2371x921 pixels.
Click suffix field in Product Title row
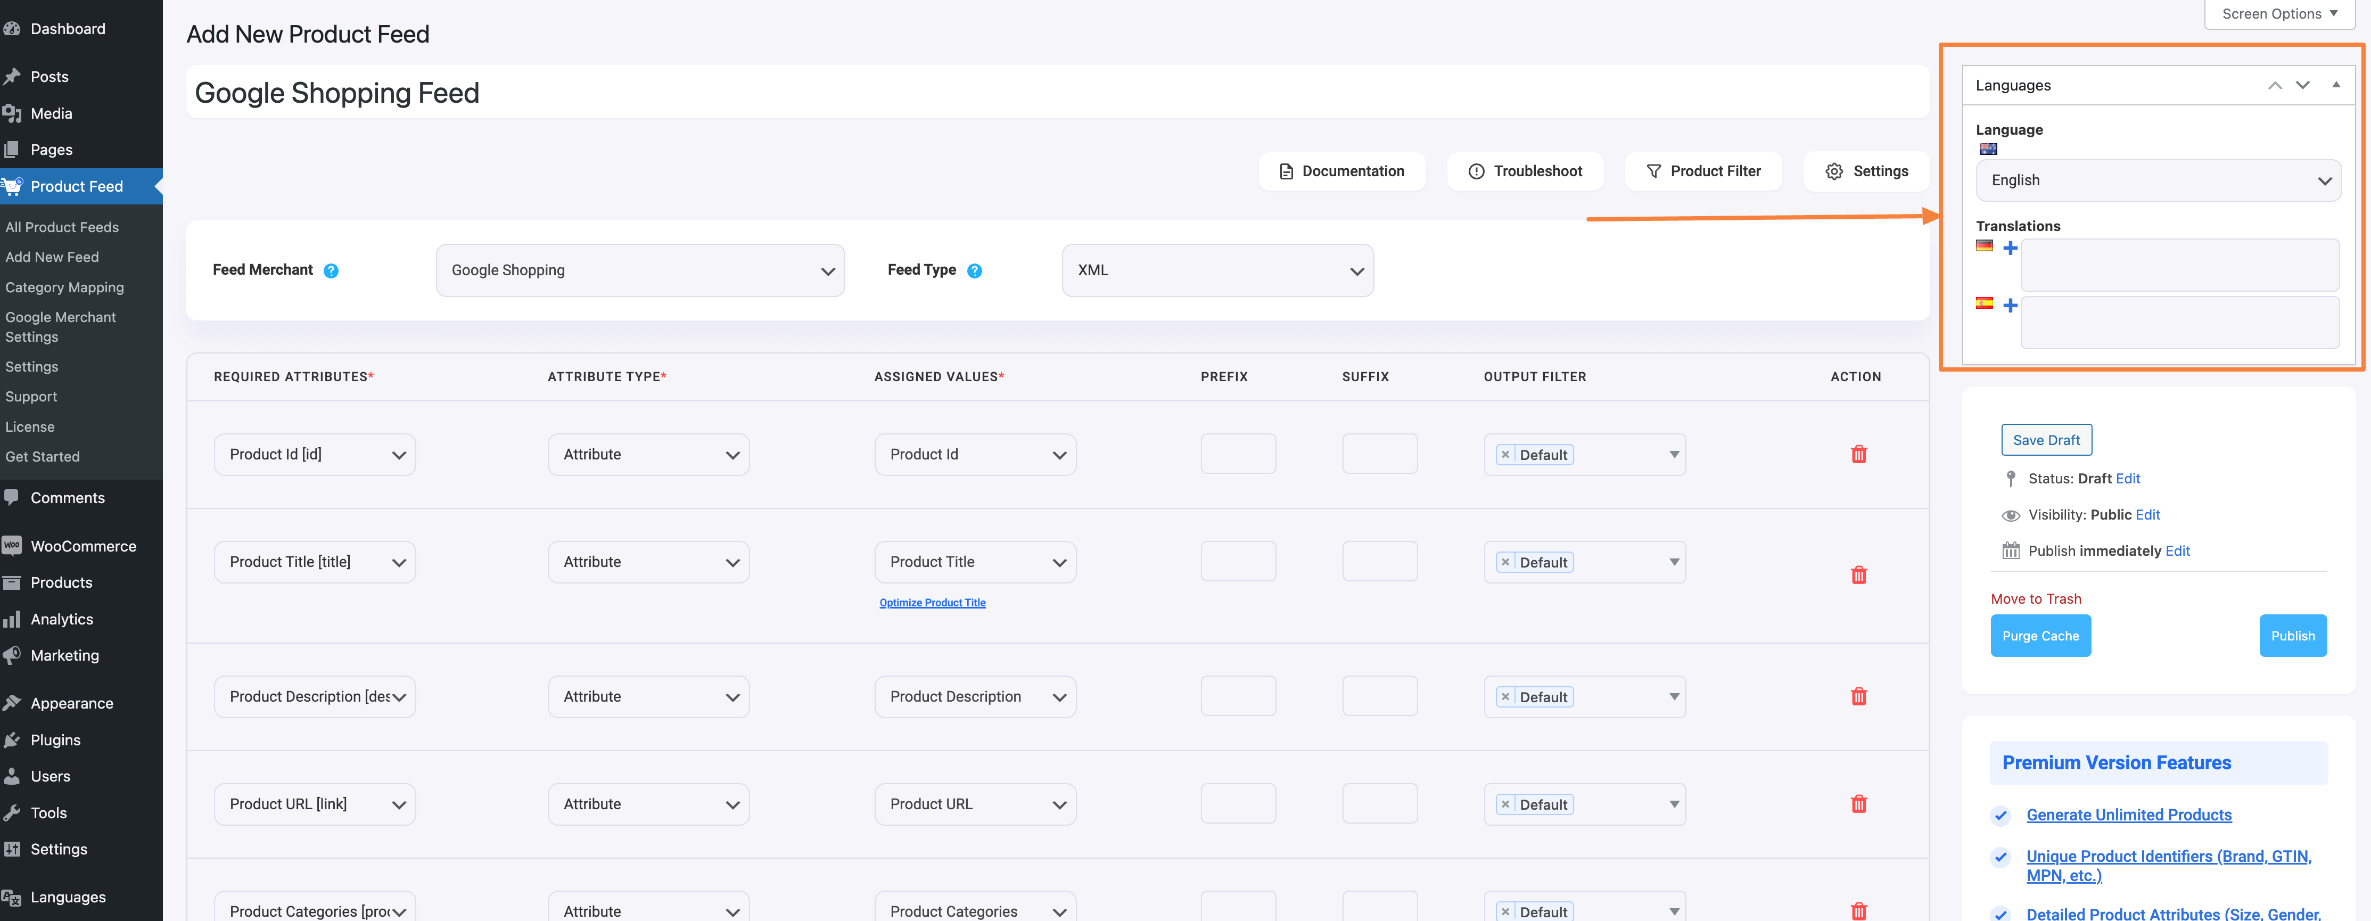point(1379,561)
